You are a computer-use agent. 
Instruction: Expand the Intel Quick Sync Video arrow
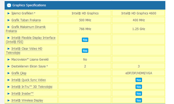tap(9, 80)
